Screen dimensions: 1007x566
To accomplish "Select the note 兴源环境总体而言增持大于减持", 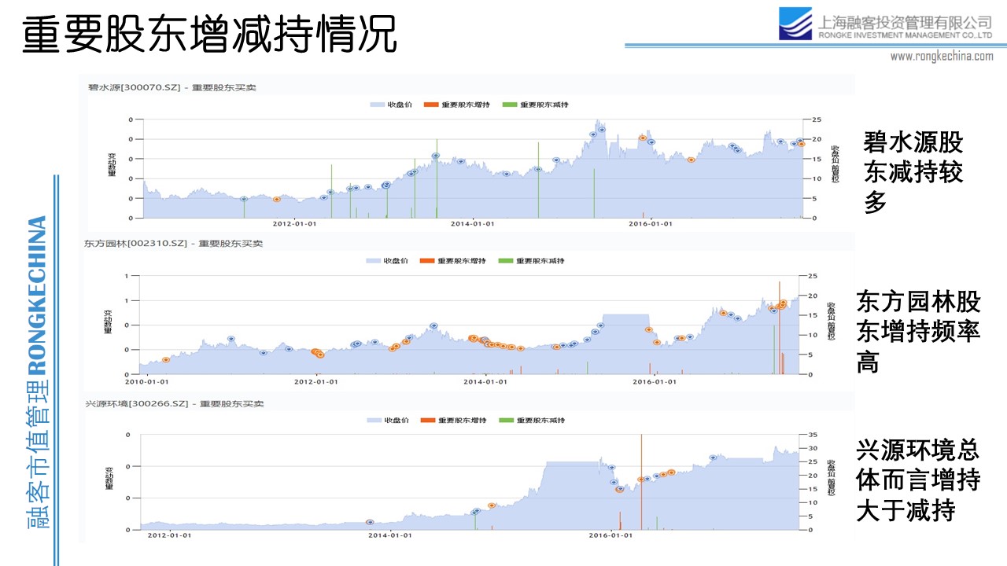I will [919, 480].
